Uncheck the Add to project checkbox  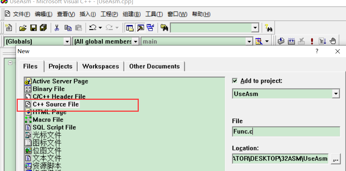pos(235,81)
